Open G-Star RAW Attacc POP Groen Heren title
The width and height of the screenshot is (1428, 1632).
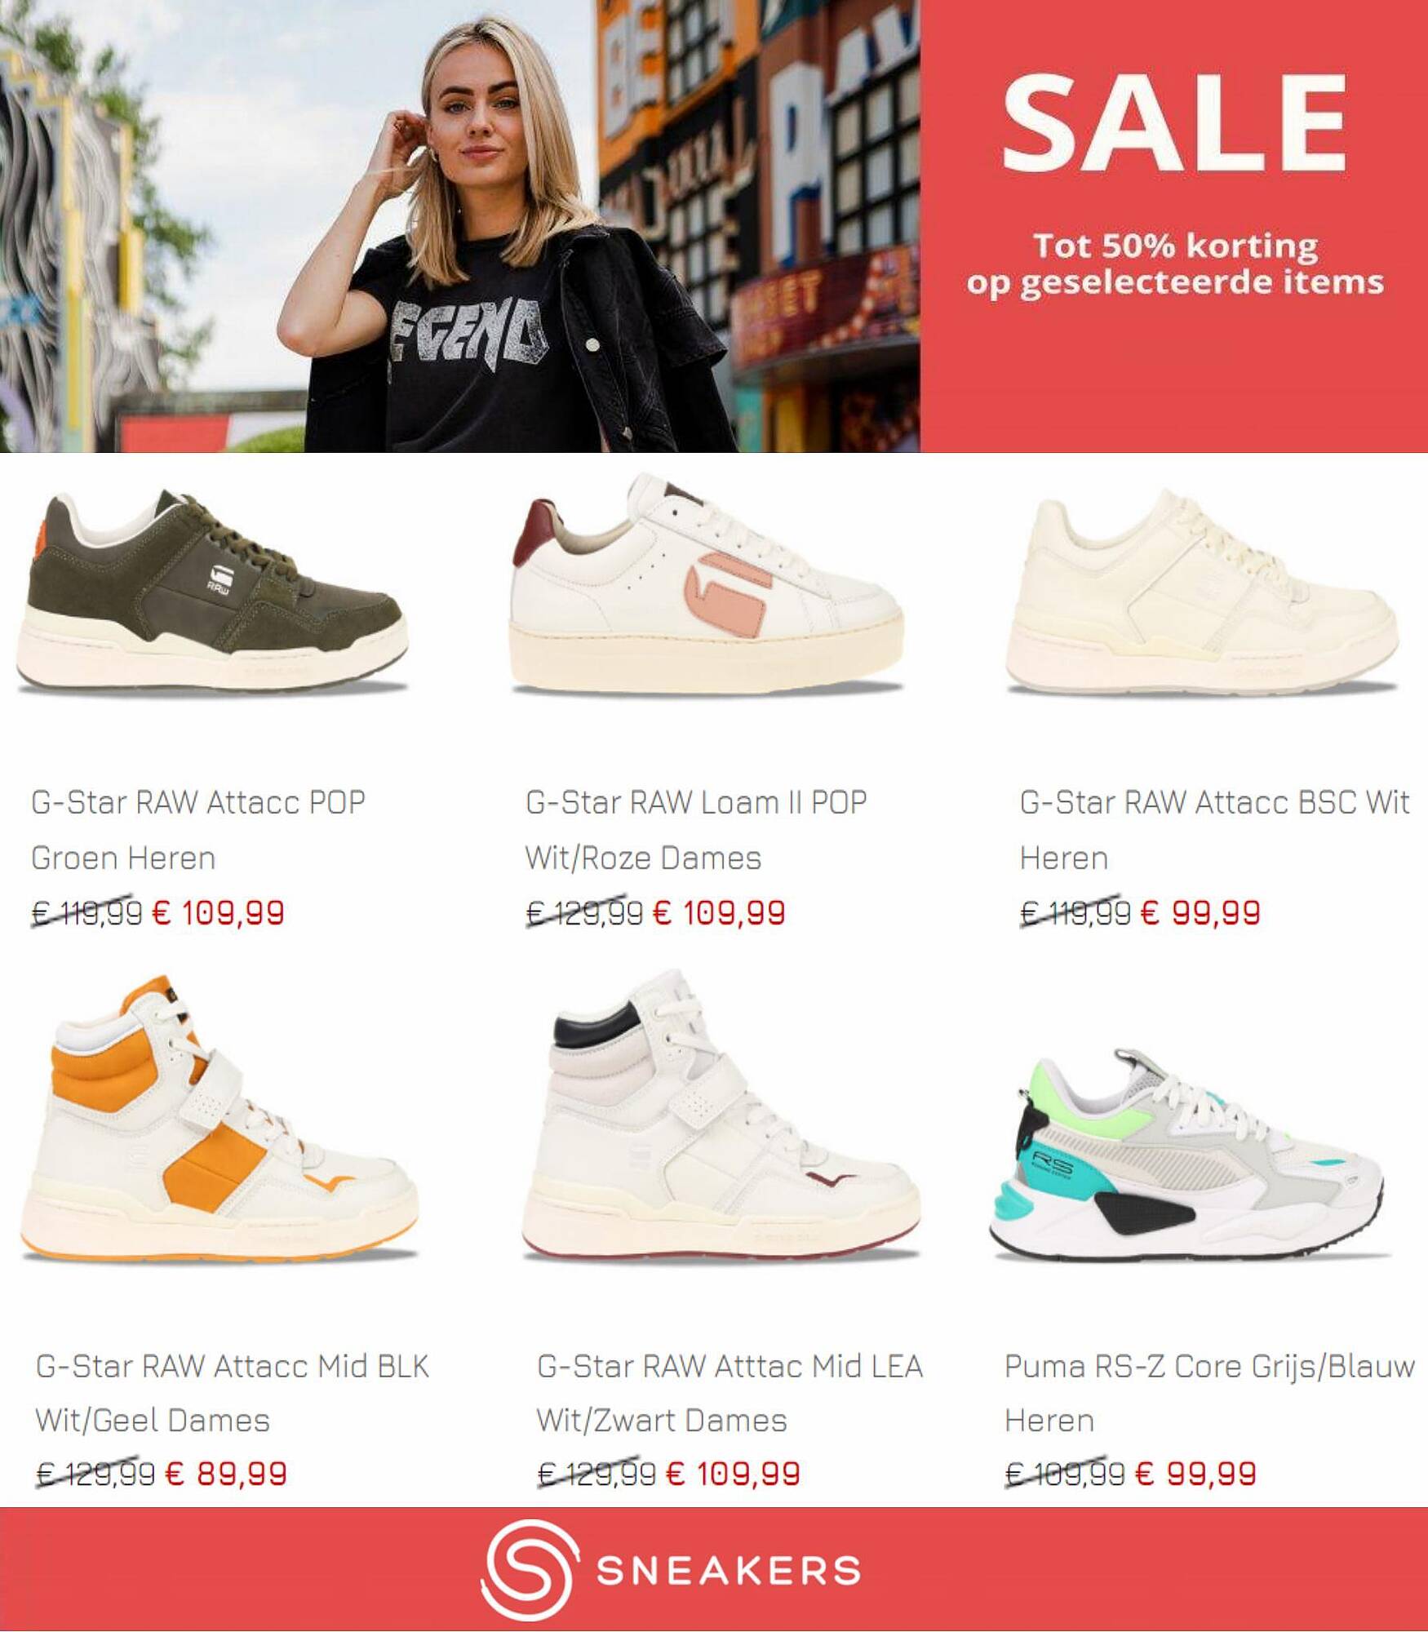pos(198,830)
